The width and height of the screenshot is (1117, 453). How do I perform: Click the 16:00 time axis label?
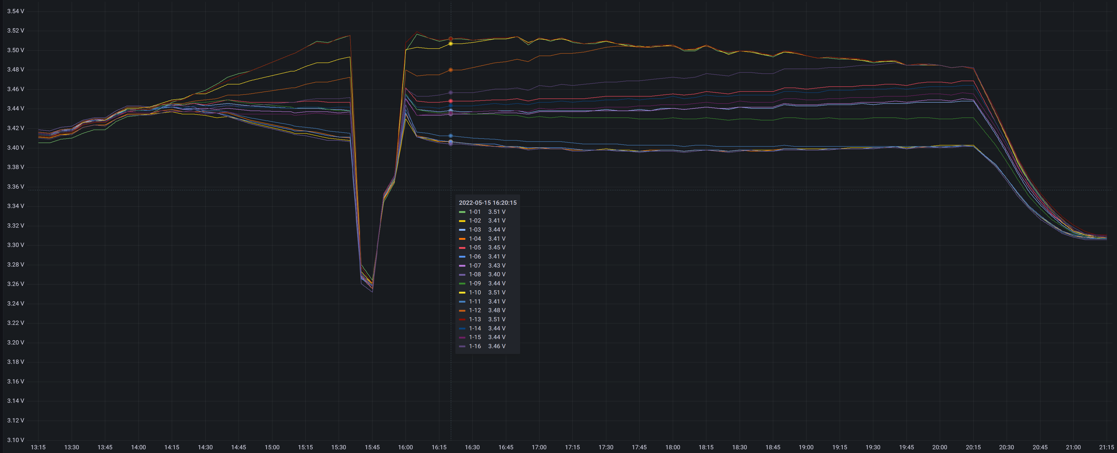point(405,447)
